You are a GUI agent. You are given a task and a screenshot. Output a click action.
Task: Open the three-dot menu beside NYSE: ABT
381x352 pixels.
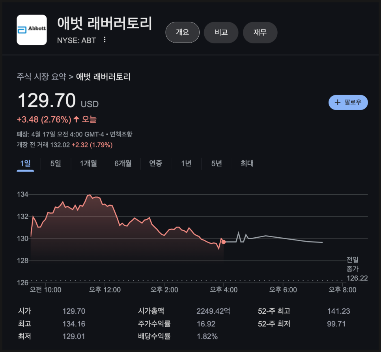pyautogui.click(x=105, y=40)
